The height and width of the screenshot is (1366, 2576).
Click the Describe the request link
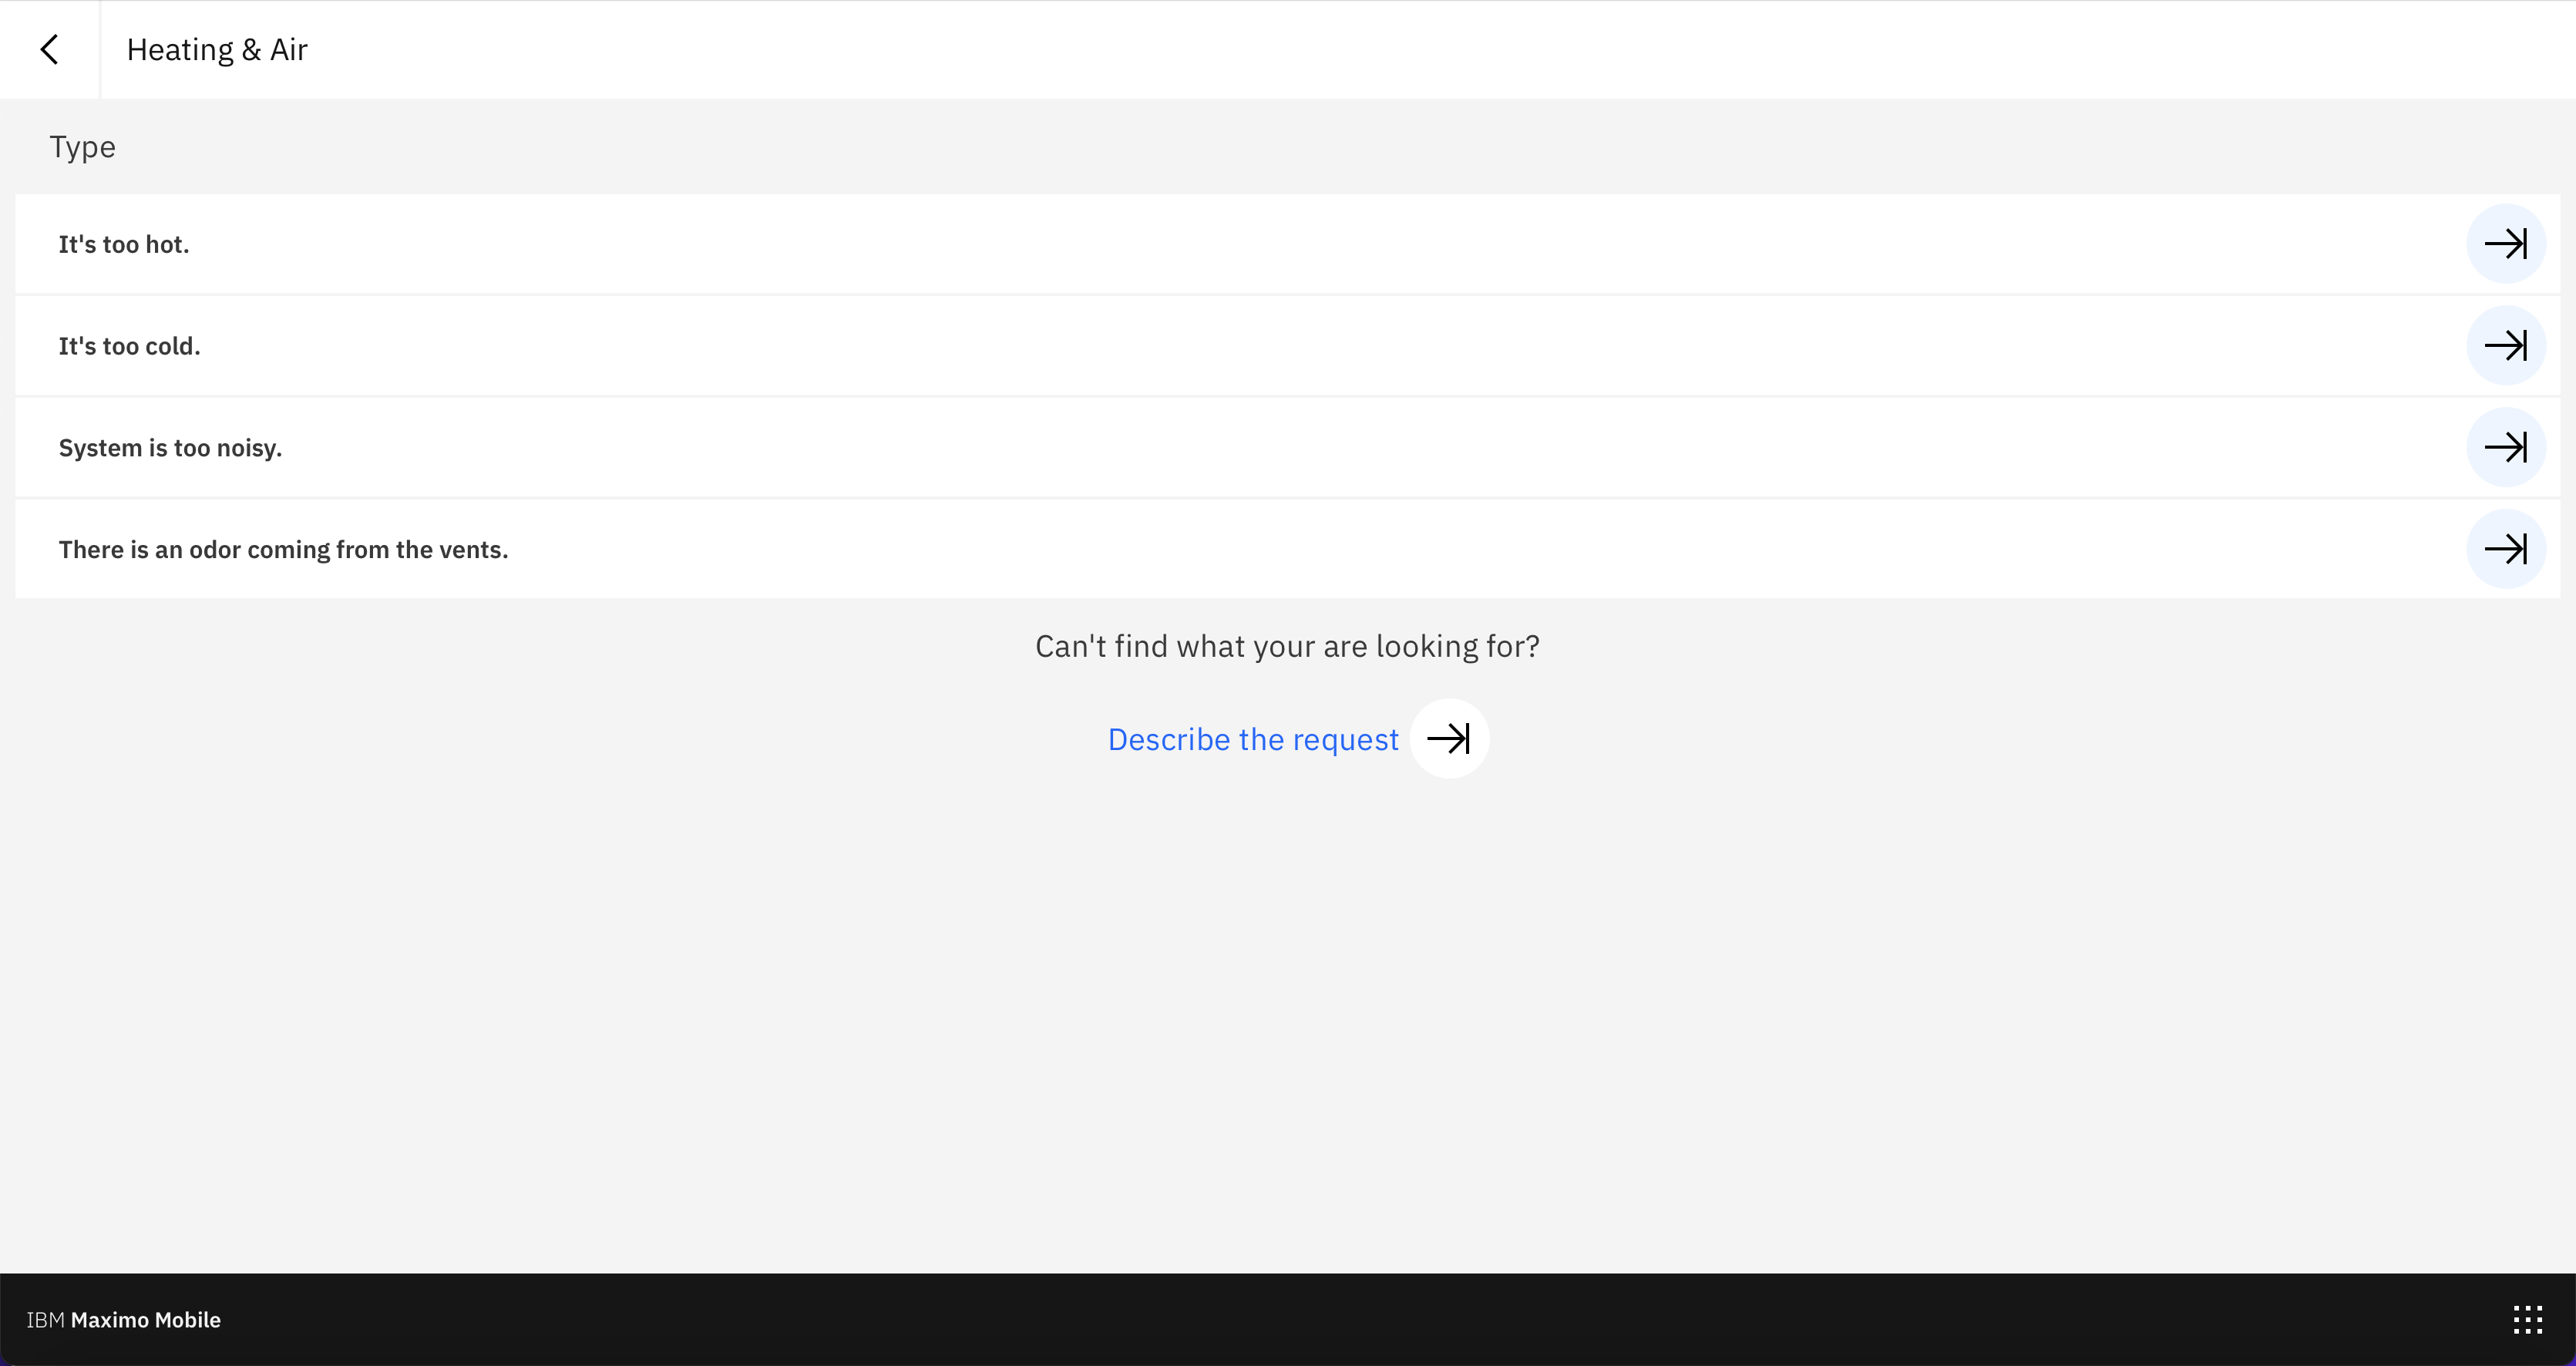(1252, 739)
